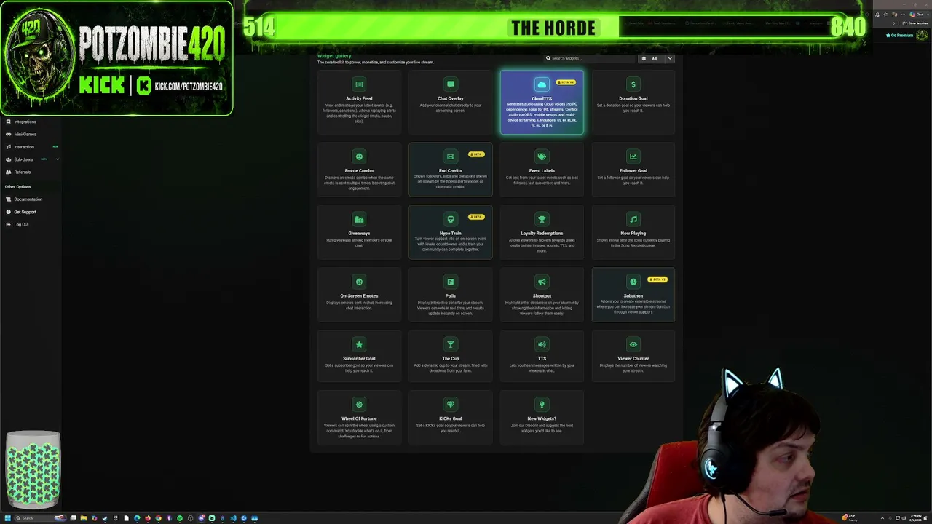The image size is (932, 524).
Task: Click the Viewer Counter eye icon
Action: pyautogui.click(x=633, y=344)
